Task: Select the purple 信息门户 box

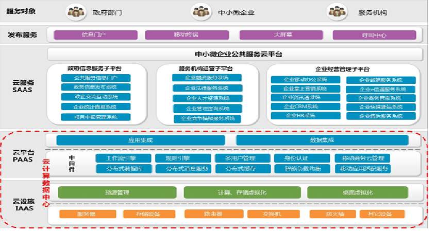Action: [94, 35]
